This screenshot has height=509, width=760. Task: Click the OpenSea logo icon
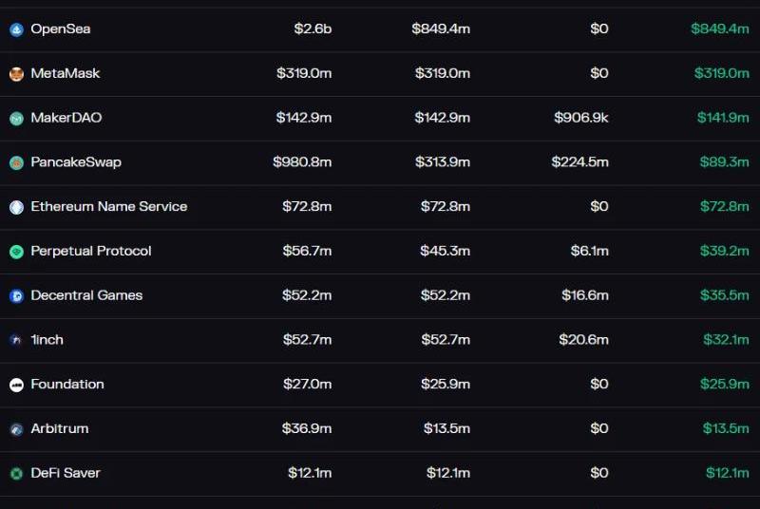point(16,30)
